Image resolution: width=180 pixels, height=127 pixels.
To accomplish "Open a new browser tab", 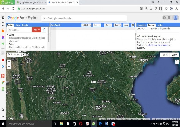I will pos(81,2).
